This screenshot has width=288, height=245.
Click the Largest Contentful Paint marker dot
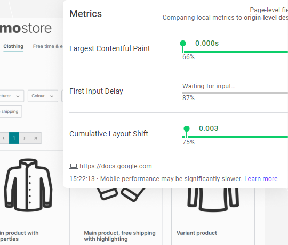pos(183,44)
